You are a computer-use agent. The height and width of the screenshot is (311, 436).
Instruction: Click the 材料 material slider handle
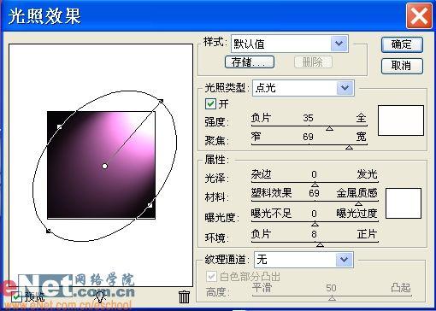click(x=358, y=203)
